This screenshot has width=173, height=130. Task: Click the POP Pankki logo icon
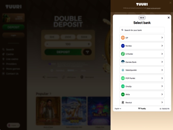click(x=123, y=78)
